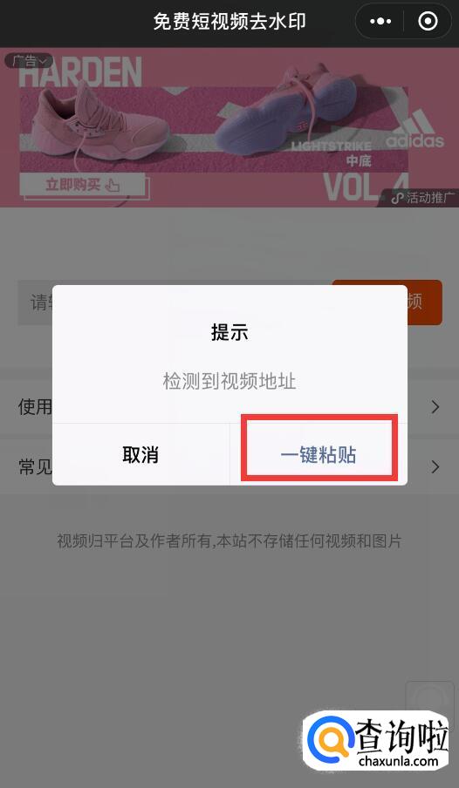Open the 使用 tutorial list item
This screenshot has height=788, width=459.
(x=229, y=406)
